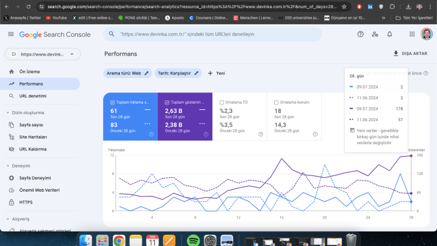The width and height of the screenshot is (437, 246).
Task: Toggle the Toplam tıklama sayısı checkbox
Action: [112, 102]
